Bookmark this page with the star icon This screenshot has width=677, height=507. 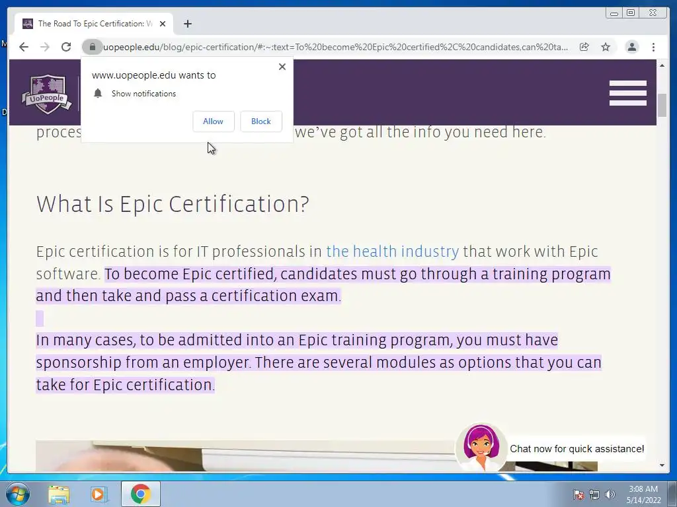click(606, 47)
